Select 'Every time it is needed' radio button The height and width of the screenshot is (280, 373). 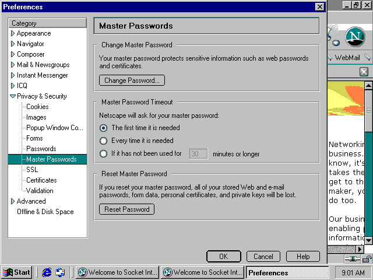point(103,141)
